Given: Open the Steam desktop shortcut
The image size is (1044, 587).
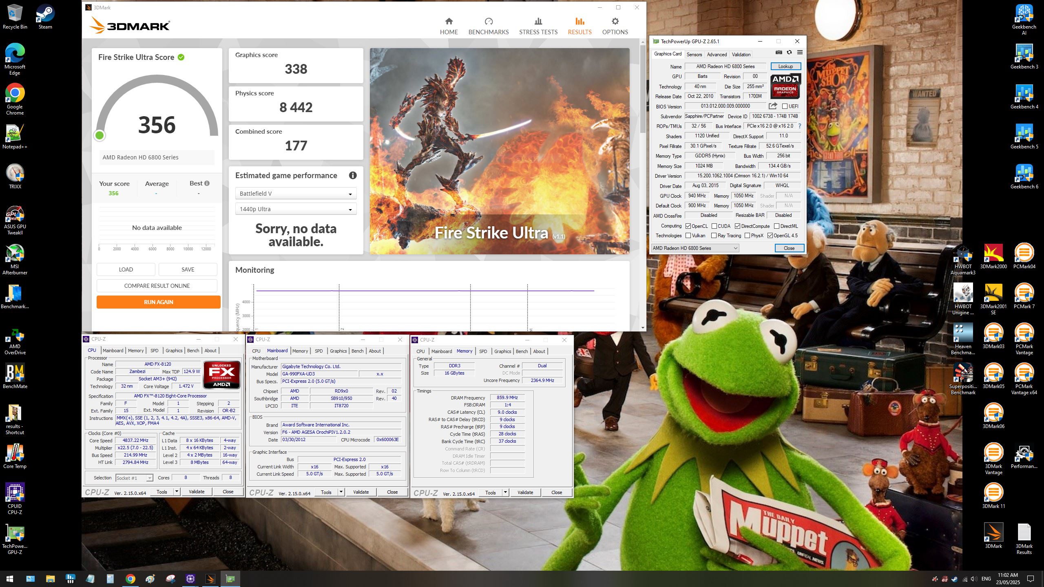Looking at the screenshot, I should (45, 17).
